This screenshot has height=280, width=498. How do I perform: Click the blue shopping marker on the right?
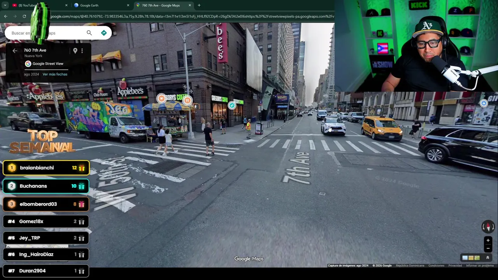click(484, 103)
